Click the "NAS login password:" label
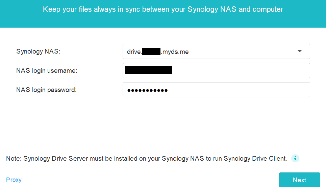The image size is (326, 192). (x=46, y=90)
